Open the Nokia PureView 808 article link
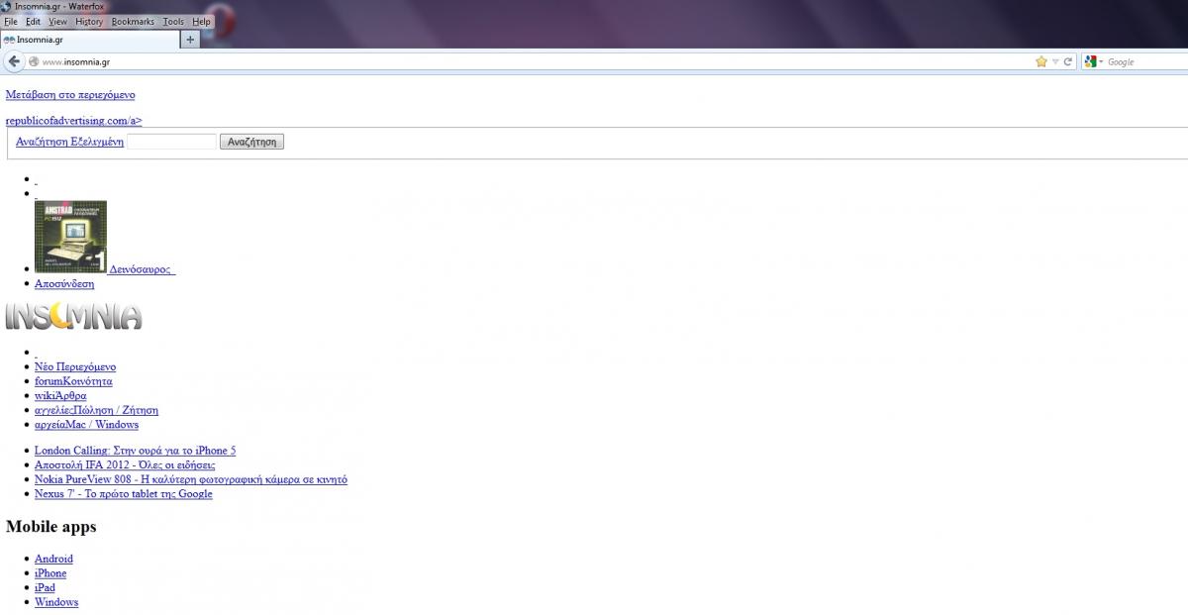Viewport: 1188px width, 615px height. pyautogui.click(x=191, y=479)
